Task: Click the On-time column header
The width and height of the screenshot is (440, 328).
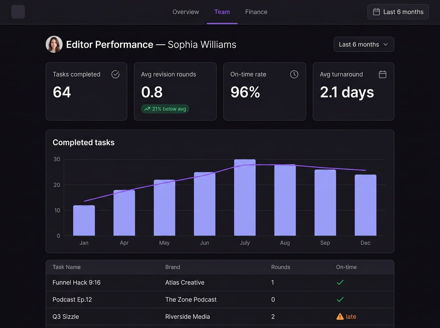Action: tap(346, 267)
